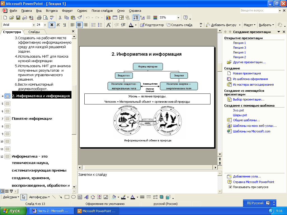Activate the Format Painter brush icon
Screen dimensions: 287x215
[80, 18]
